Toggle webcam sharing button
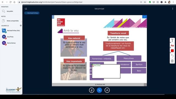This screenshot has width=176, height=99. 107,90
